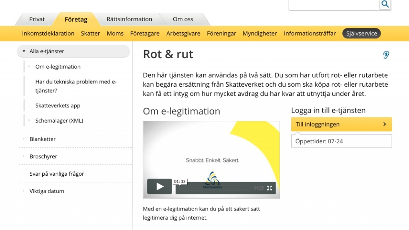
Task: Open Om e-legitimation sidebar link
Action: (x=58, y=67)
